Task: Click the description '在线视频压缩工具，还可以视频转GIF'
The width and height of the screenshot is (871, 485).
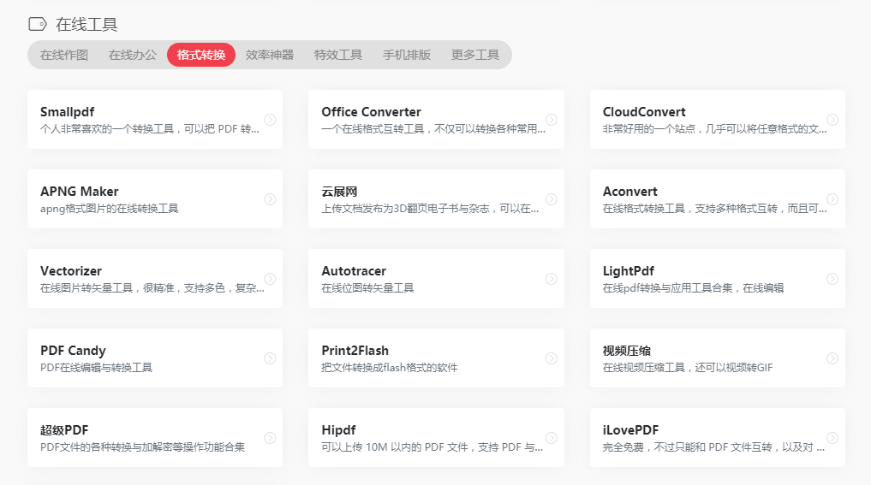Action: (x=688, y=367)
